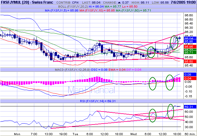The height and width of the screenshot is (136, 197).
Task: Select the -0.10 MACD axis label
Action: tap(188, 91)
